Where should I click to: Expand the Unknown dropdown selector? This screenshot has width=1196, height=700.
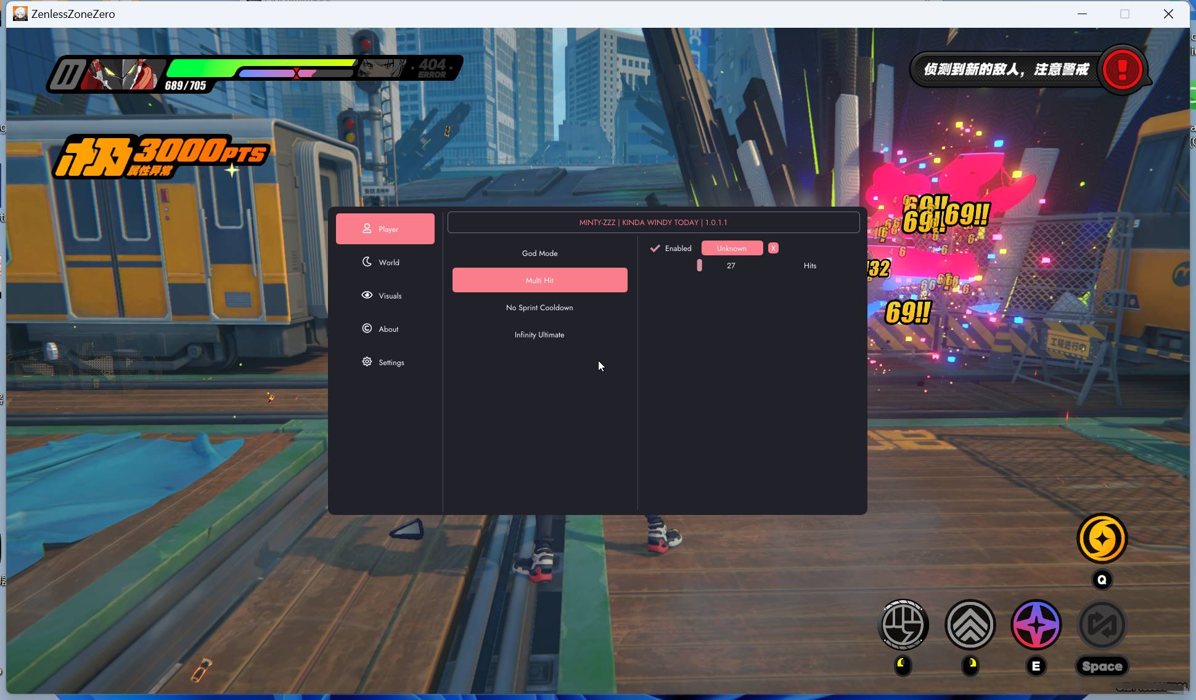click(731, 247)
